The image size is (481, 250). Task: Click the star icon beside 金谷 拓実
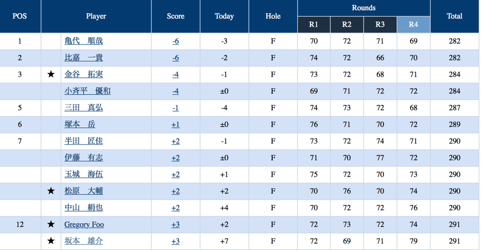click(x=51, y=75)
